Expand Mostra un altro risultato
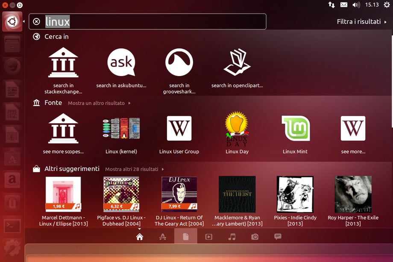This screenshot has height=262, width=393. pyautogui.click(x=99, y=103)
